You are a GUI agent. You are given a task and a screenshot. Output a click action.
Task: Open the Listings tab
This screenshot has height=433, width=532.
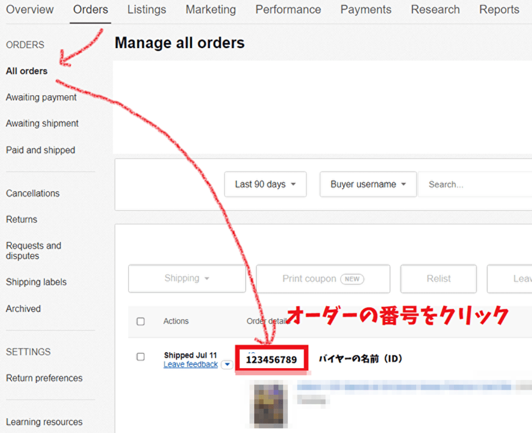[147, 9]
